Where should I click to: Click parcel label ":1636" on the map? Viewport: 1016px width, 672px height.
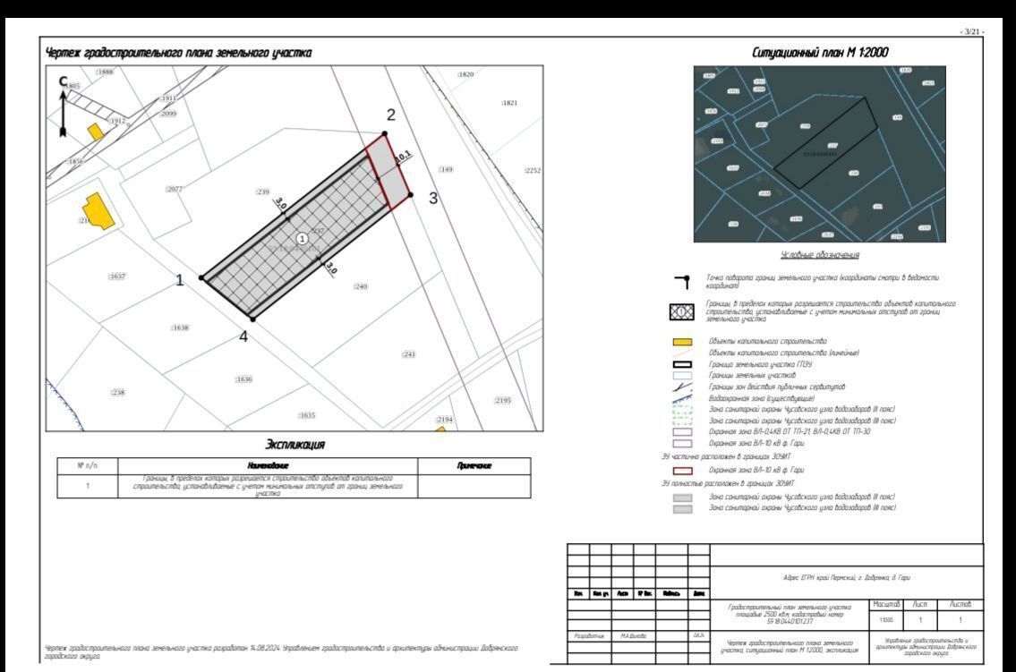coord(243,379)
